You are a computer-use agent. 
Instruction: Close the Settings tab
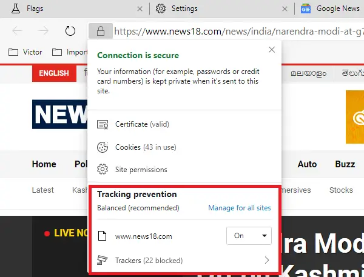[x=285, y=9]
